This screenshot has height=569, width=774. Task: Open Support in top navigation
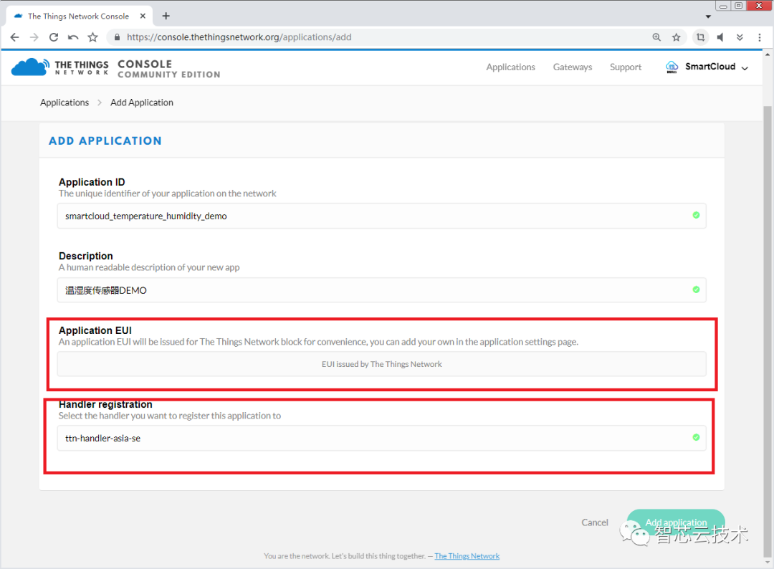pyautogui.click(x=626, y=67)
